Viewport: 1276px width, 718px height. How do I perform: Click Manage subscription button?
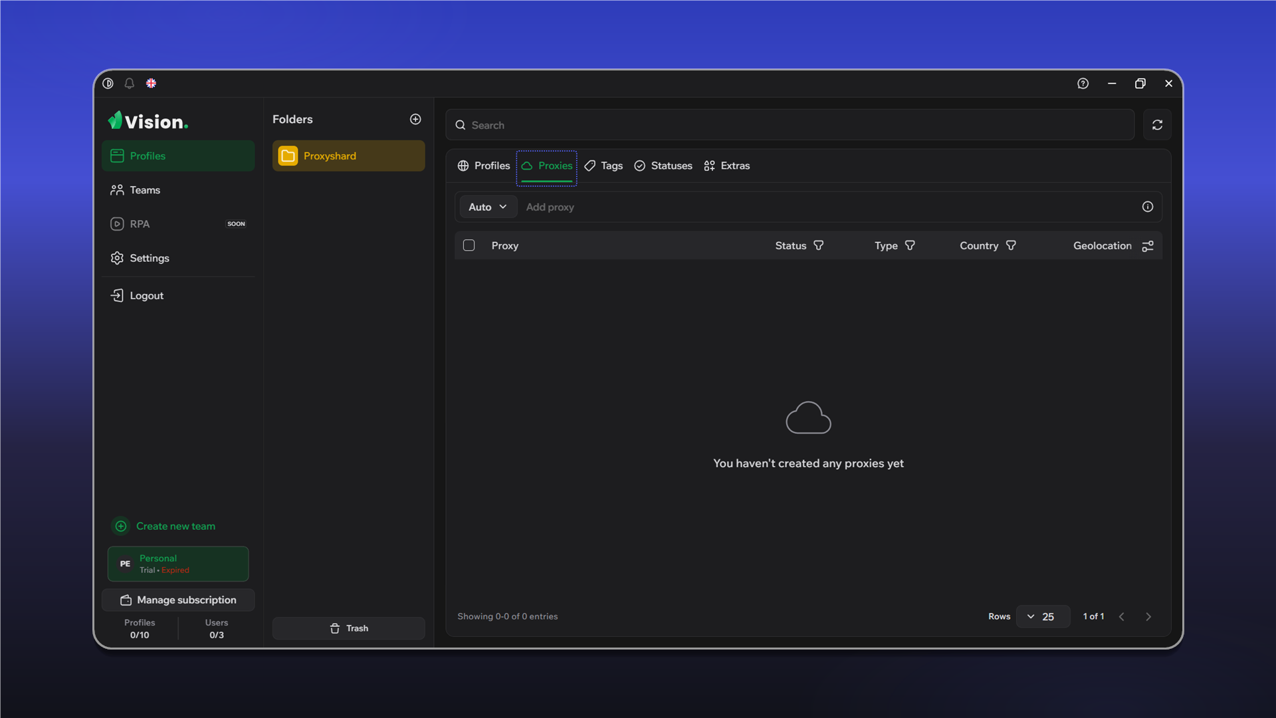tap(178, 600)
